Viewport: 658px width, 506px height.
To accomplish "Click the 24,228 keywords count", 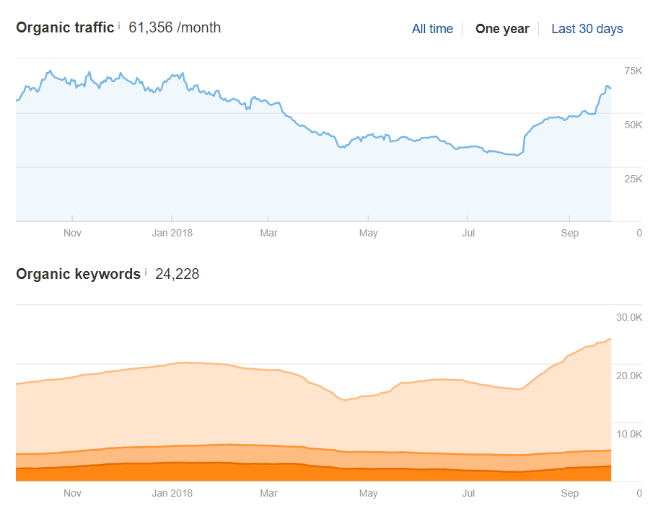I will pyautogui.click(x=177, y=274).
